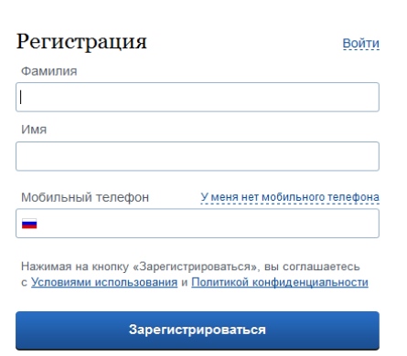Click the Регистрация page heading

point(81,42)
